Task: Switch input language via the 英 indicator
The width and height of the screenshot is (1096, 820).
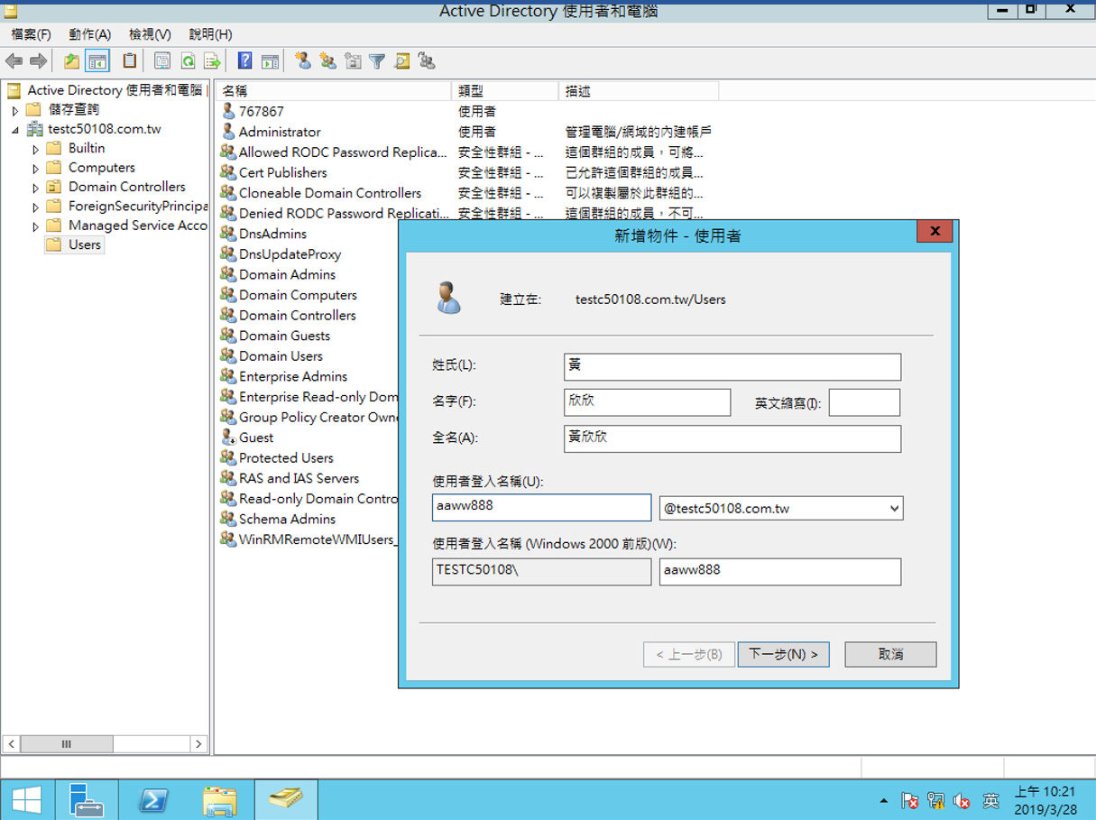Action: (990, 801)
